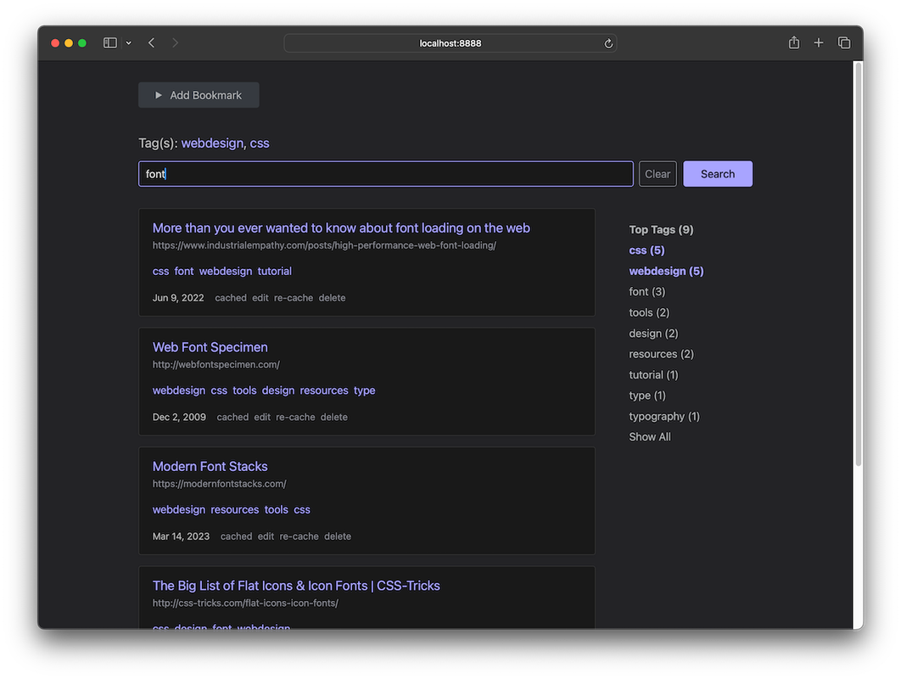Click the industrialempathy.com URL text
Screen dimensions: 901x679
324,245
